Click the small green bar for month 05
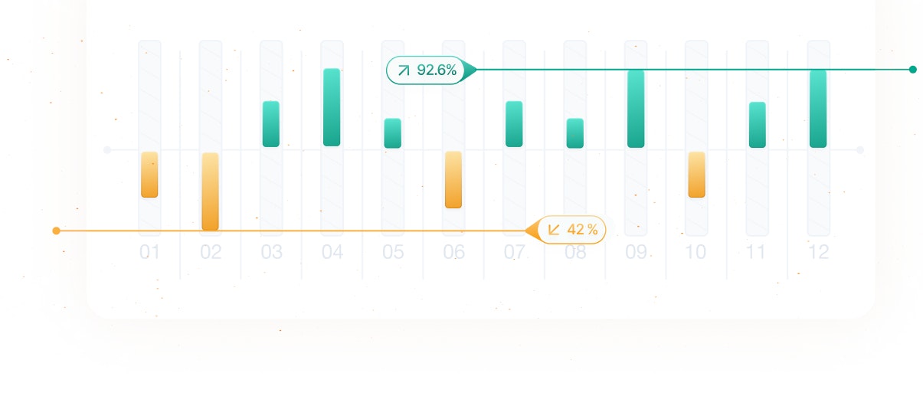Screen dimensions: 923x409 (x=392, y=133)
